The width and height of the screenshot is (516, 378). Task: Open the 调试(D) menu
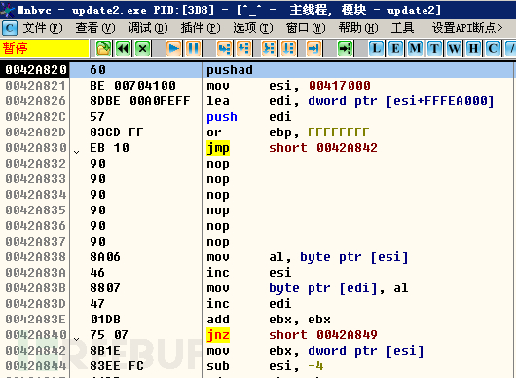tap(148, 28)
